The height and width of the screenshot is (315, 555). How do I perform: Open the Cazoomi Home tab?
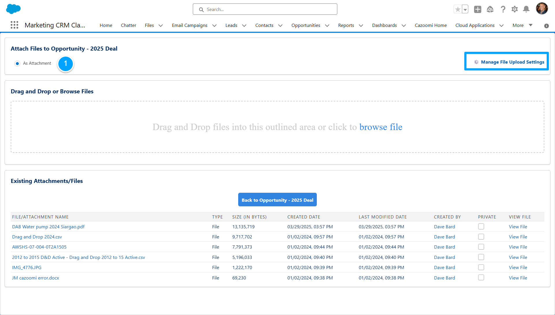431,25
